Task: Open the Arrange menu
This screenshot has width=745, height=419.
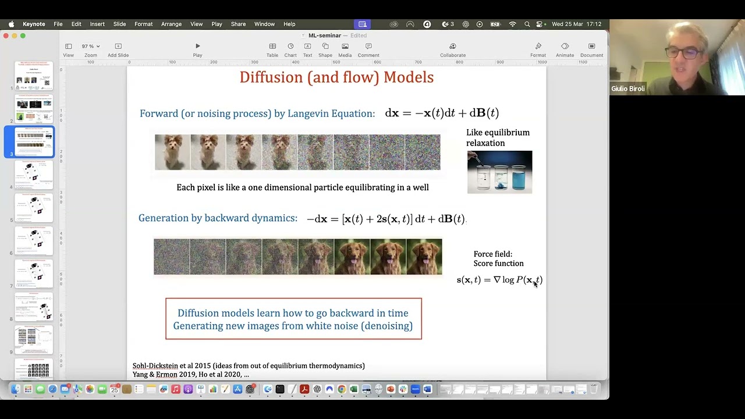Action: 171,24
